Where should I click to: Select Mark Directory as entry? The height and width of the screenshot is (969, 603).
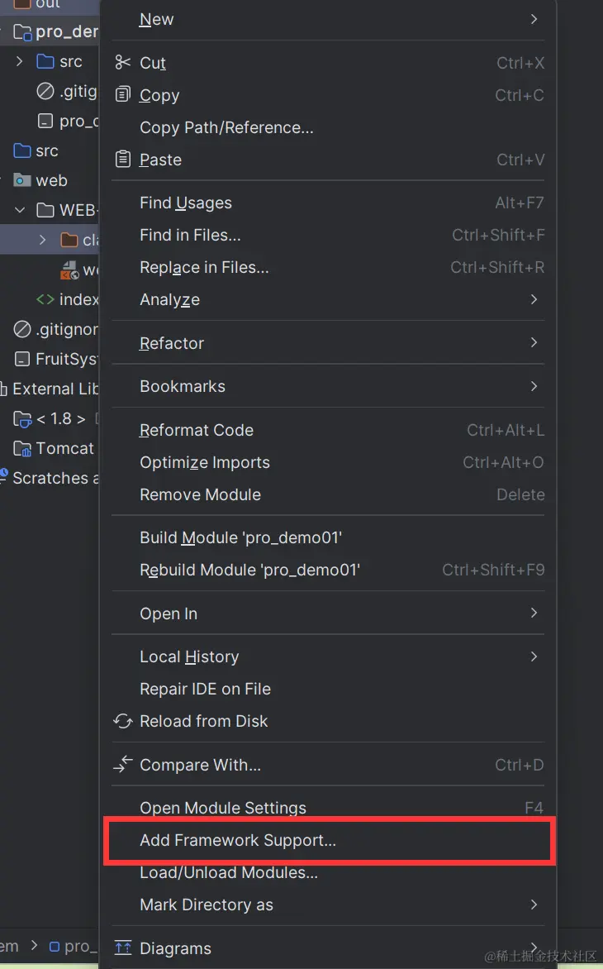coord(207,905)
